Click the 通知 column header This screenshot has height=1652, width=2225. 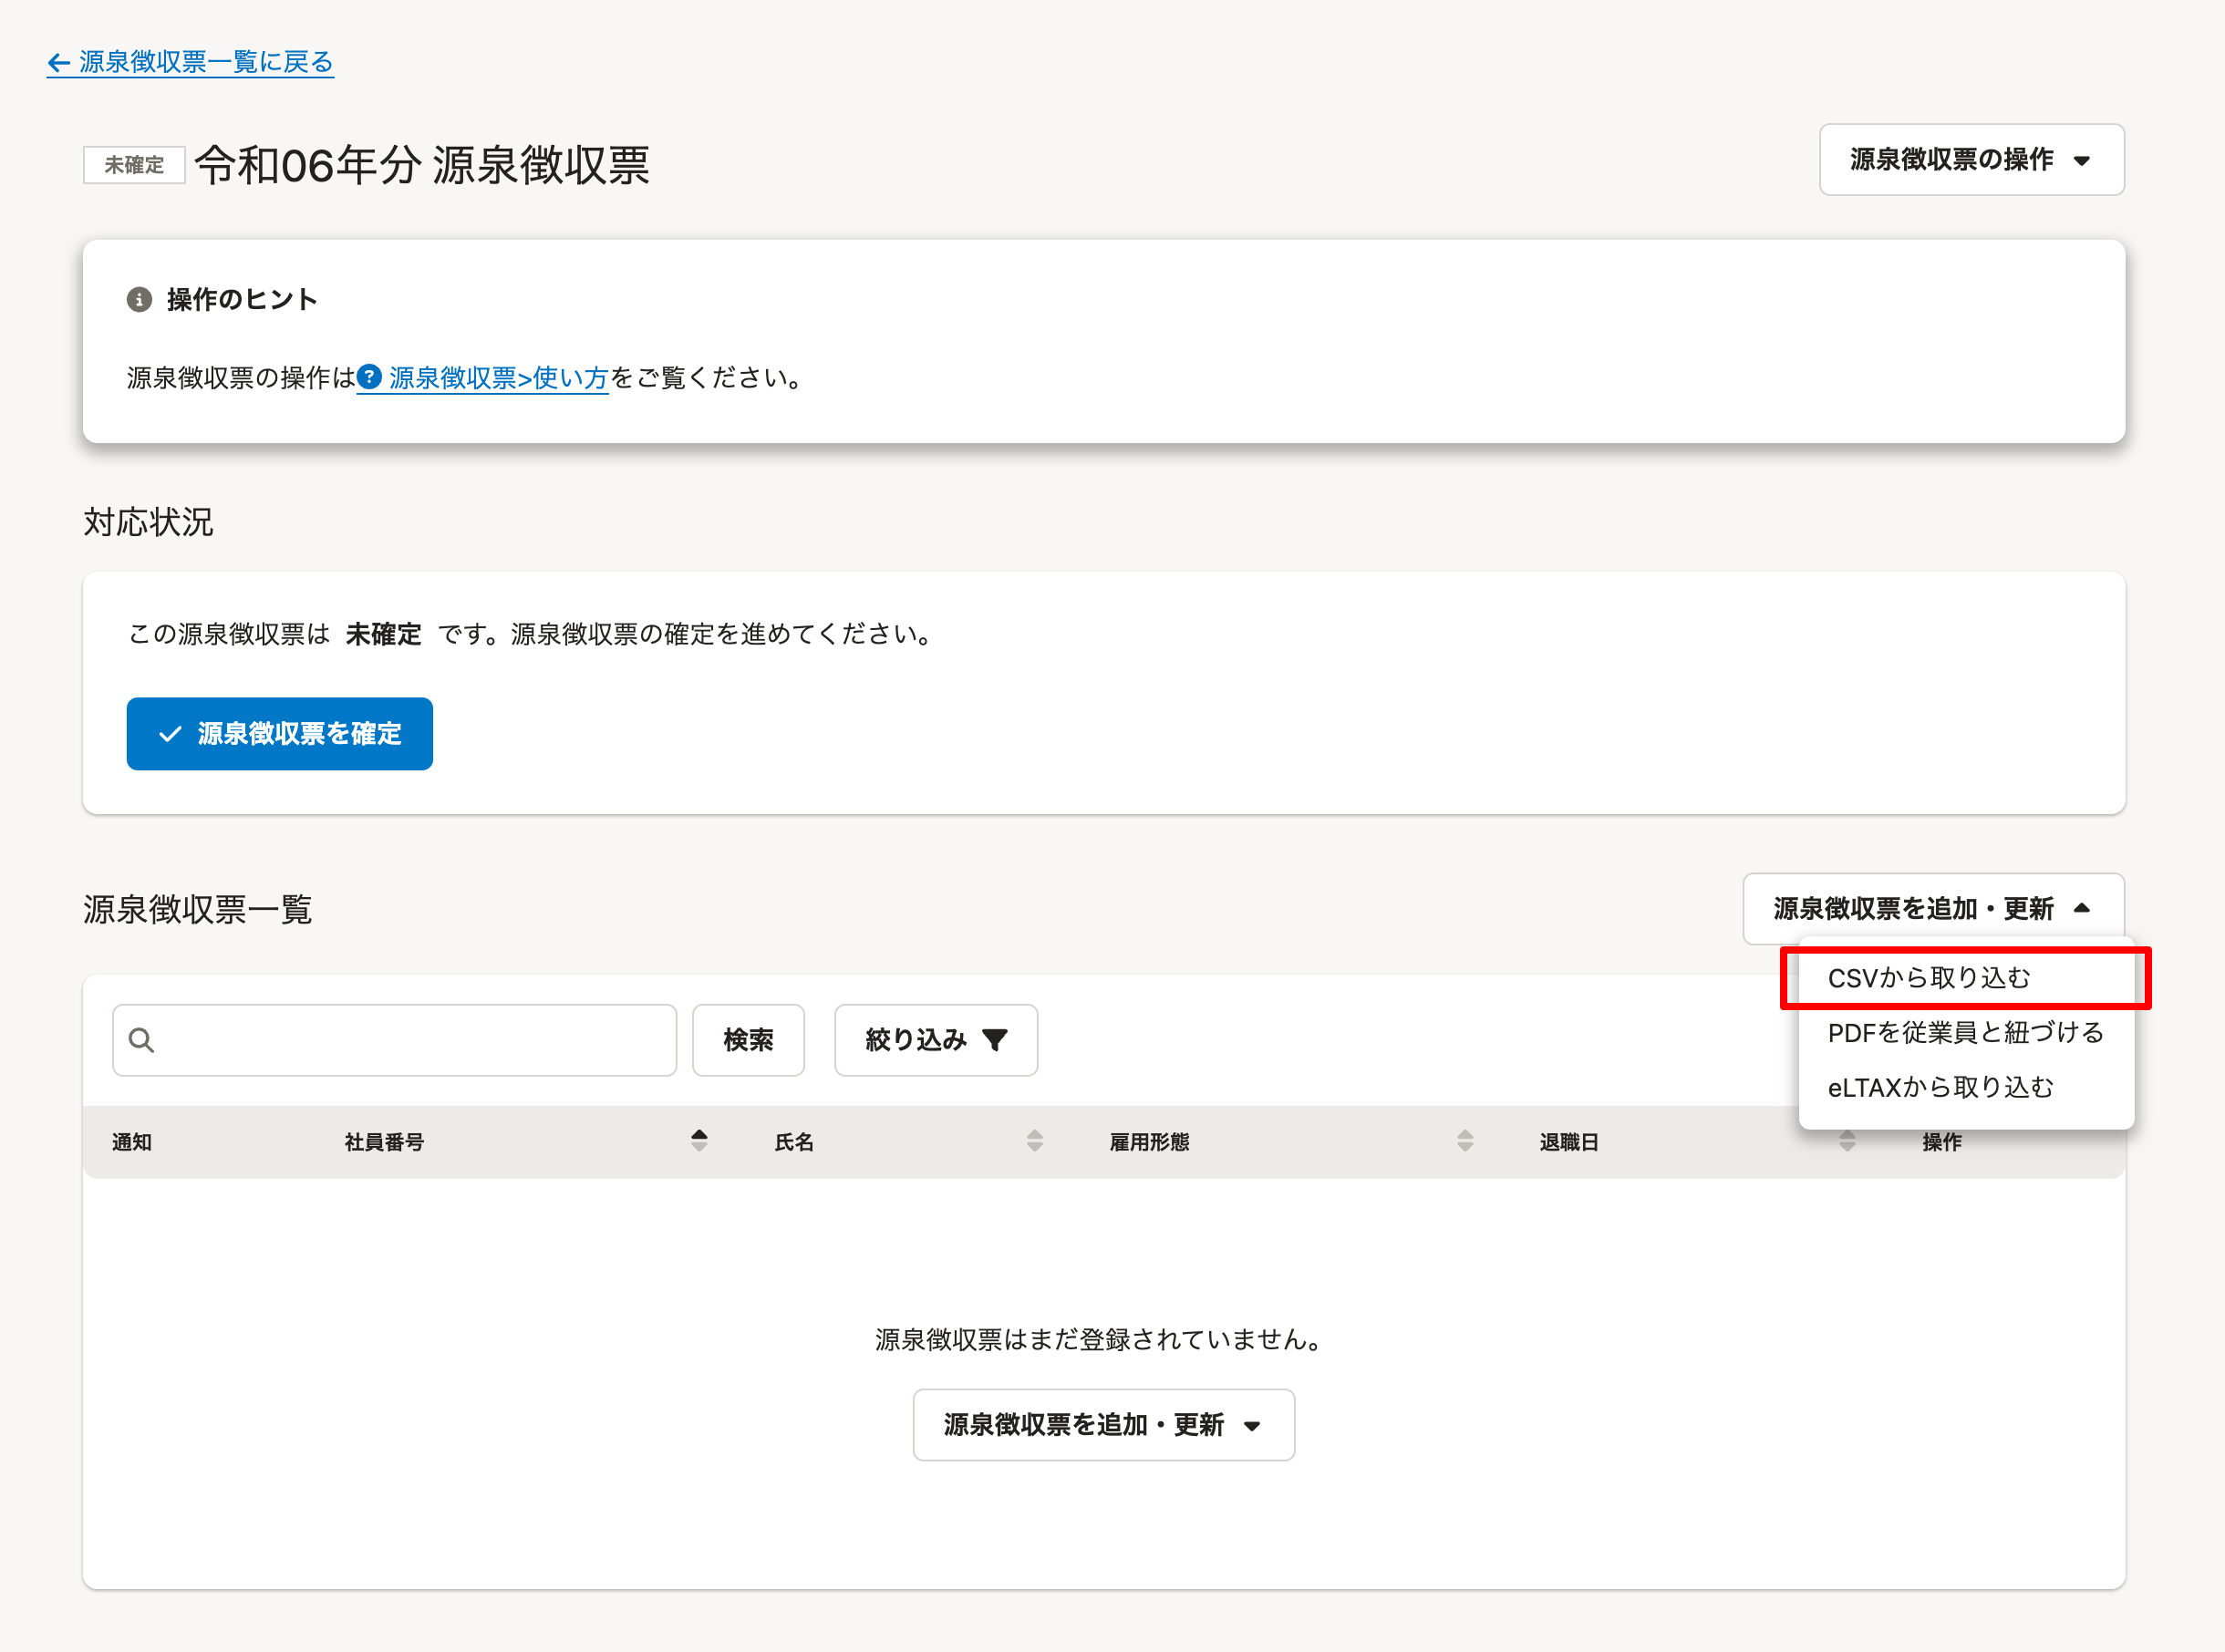pos(132,1142)
